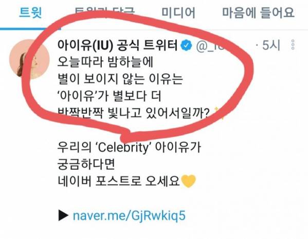Click the black triangle before the naver link
This screenshot has width=308, height=239.
63,215
